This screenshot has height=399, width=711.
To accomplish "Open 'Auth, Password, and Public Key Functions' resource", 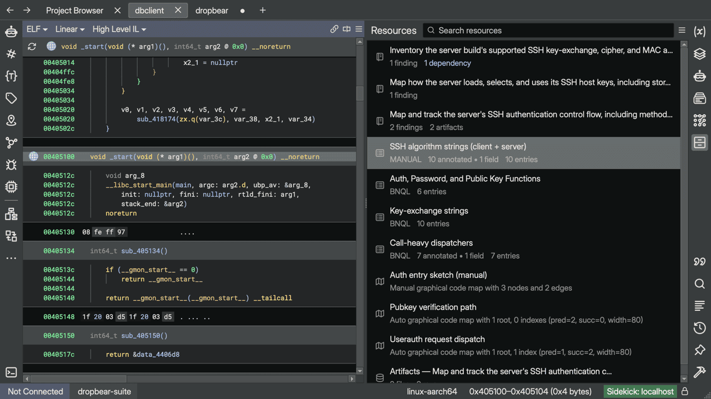I will 523,185.
